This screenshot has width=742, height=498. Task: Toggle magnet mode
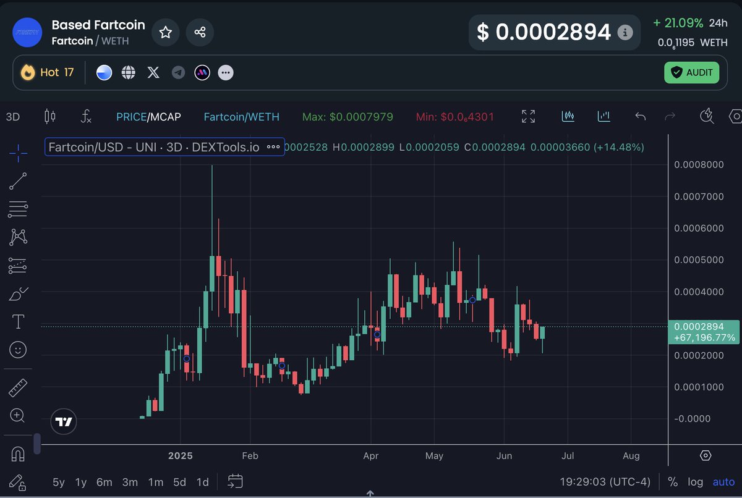18,455
